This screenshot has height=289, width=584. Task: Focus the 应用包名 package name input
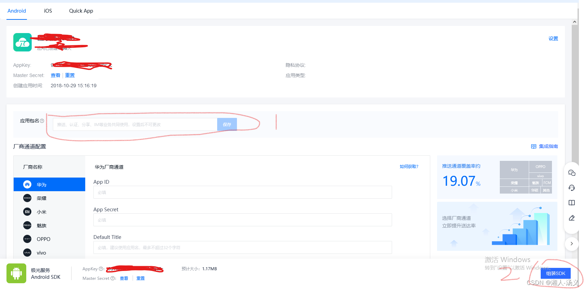[x=135, y=124]
